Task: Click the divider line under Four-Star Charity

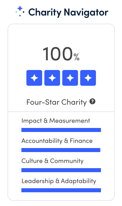Action: click(61, 112)
